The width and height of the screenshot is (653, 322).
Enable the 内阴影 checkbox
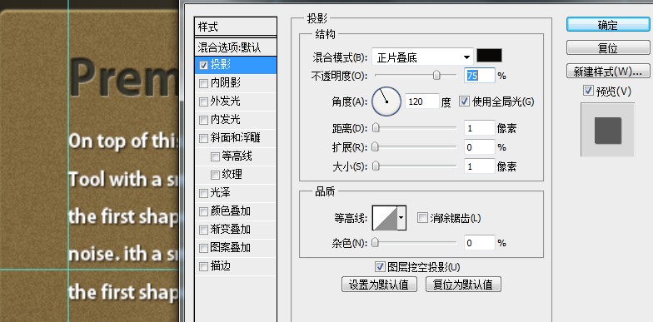pos(203,83)
